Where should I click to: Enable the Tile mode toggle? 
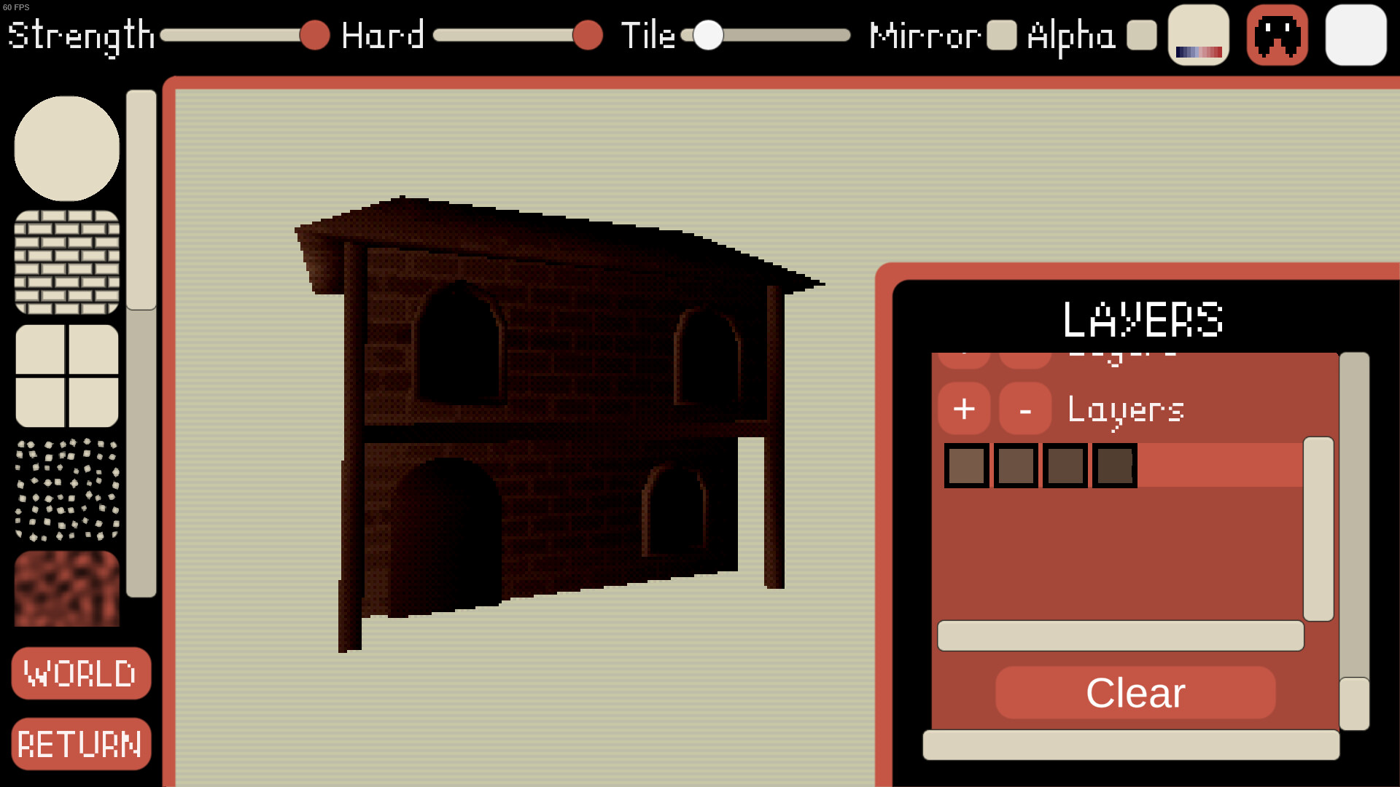point(706,36)
